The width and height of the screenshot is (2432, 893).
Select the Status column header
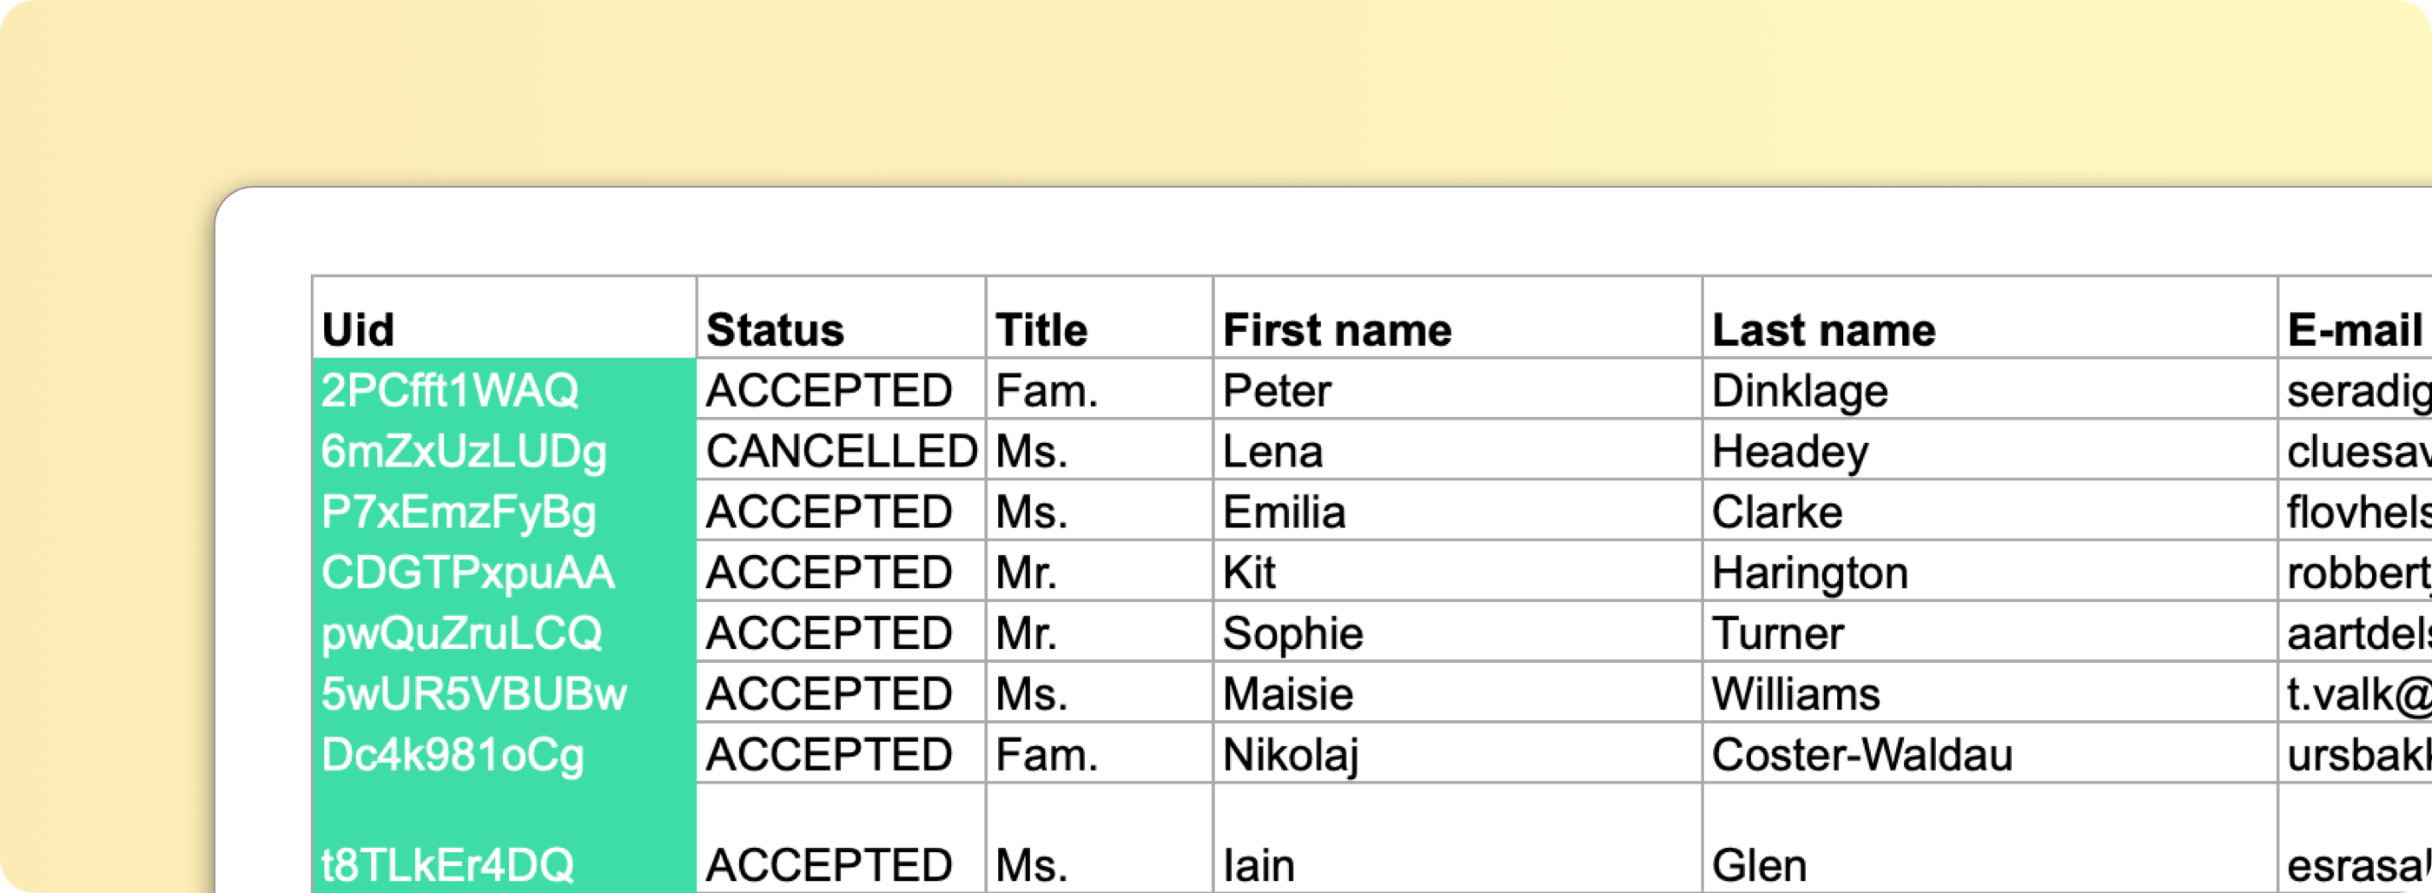841,317
